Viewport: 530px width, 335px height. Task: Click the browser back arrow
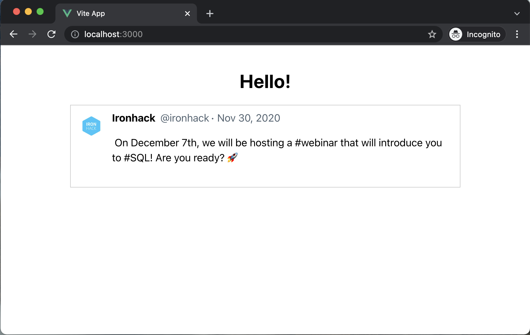coord(14,34)
